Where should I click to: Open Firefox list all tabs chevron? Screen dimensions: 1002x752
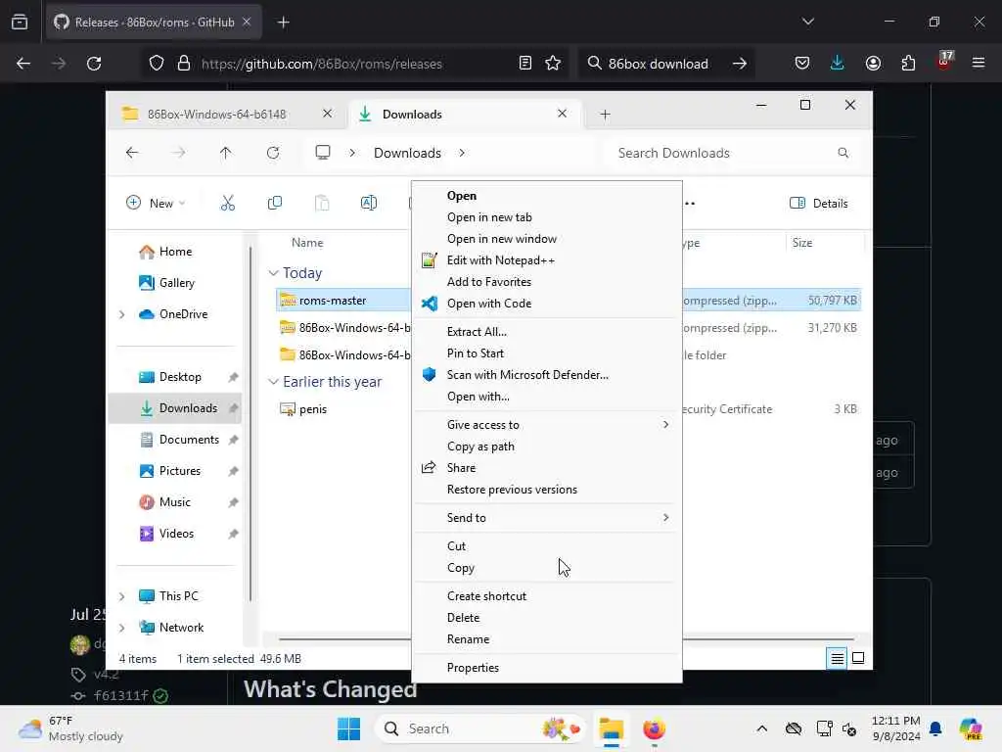point(807,22)
